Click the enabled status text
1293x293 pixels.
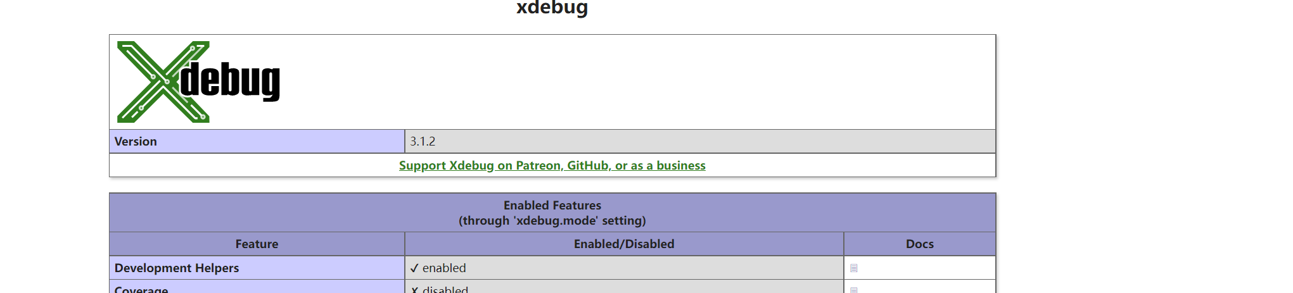[444, 268]
